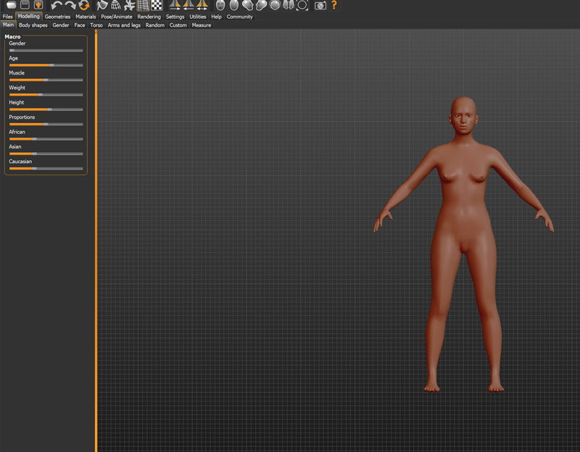580x452 pixels.
Task: Reset the model with the orange refresh icon
Action: [84, 5]
